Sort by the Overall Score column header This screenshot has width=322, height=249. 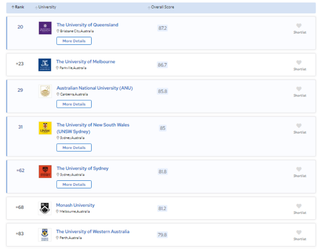point(161,7)
